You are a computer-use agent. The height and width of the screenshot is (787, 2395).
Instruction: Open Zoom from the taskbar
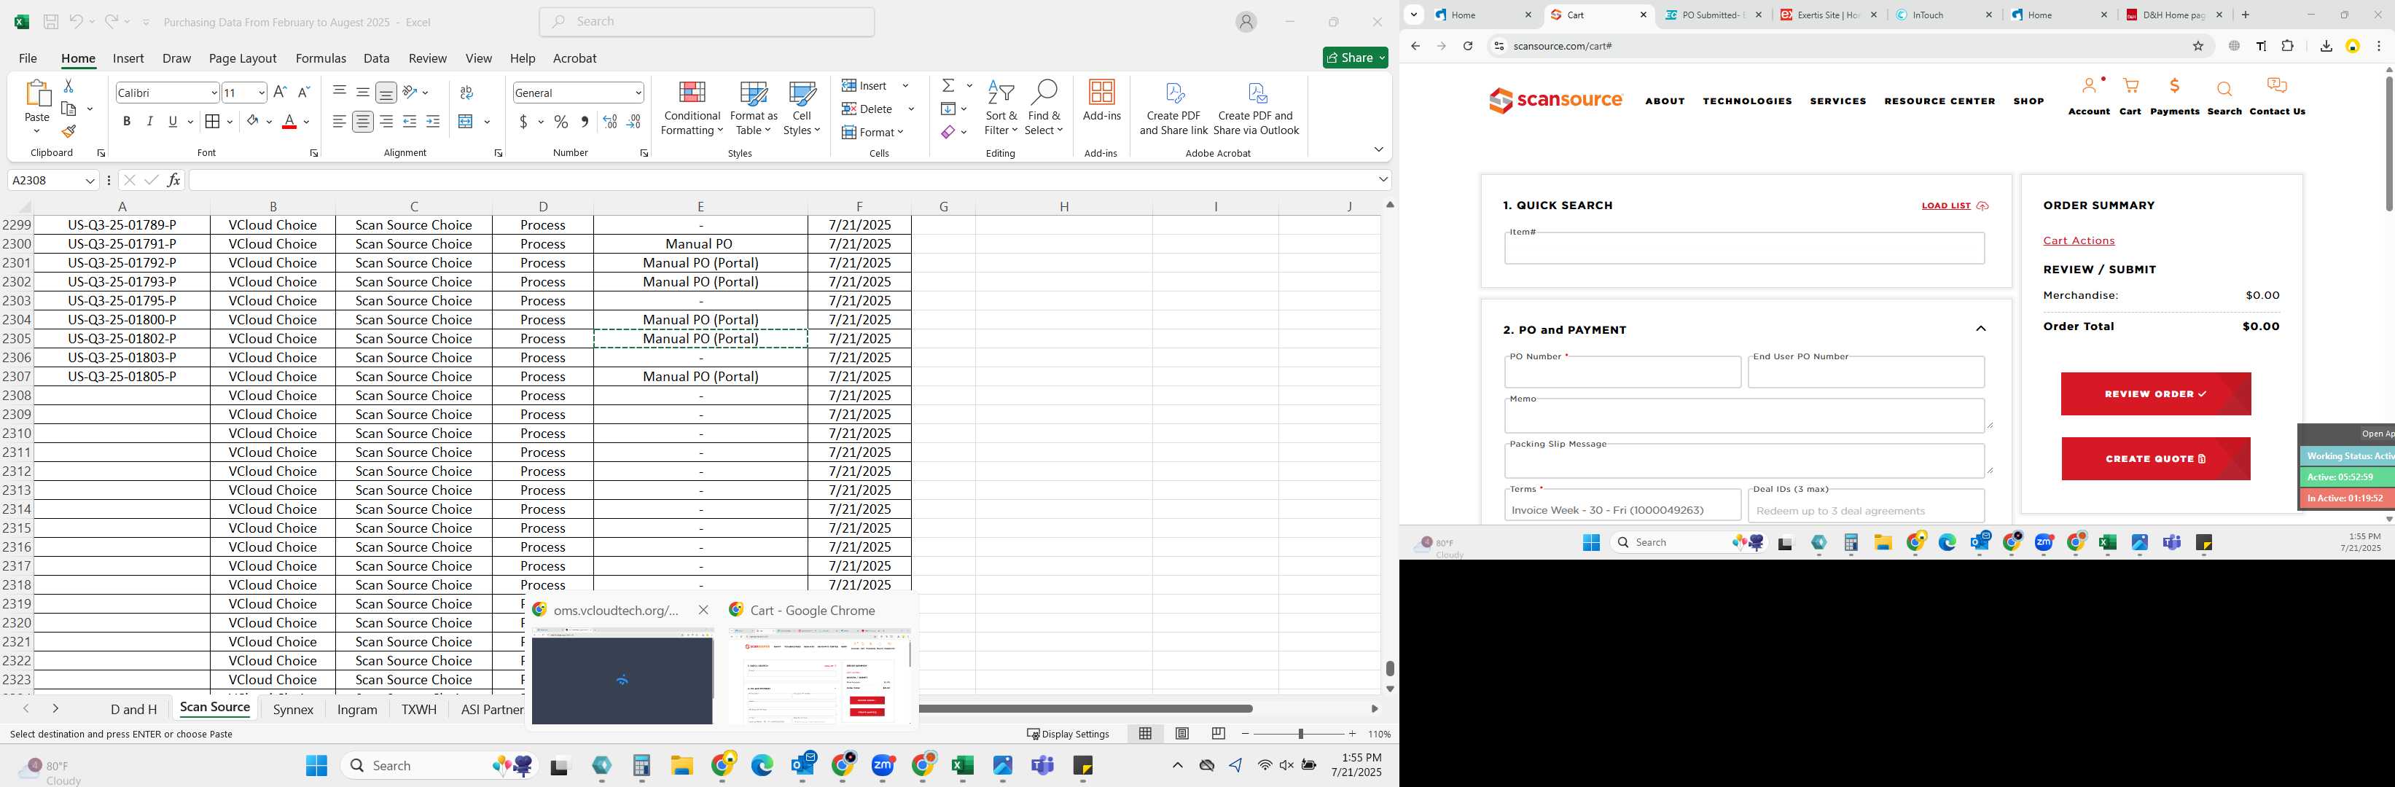(x=883, y=766)
